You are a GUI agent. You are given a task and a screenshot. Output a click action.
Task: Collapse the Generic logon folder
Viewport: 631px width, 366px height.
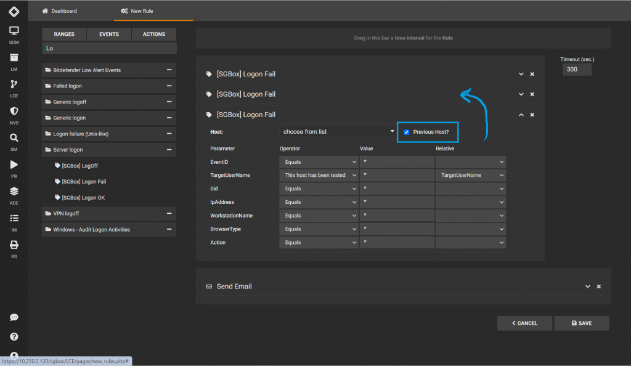tap(169, 118)
